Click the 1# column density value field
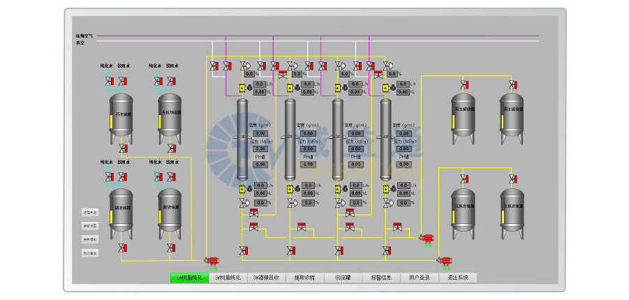629x300 pixels. [x=260, y=133]
